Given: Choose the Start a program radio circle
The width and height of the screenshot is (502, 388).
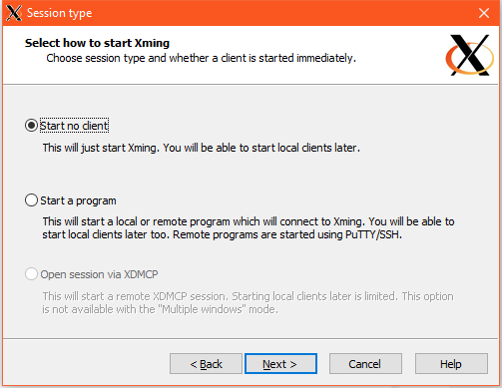Looking at the screenshot, I should coord(31,200).
